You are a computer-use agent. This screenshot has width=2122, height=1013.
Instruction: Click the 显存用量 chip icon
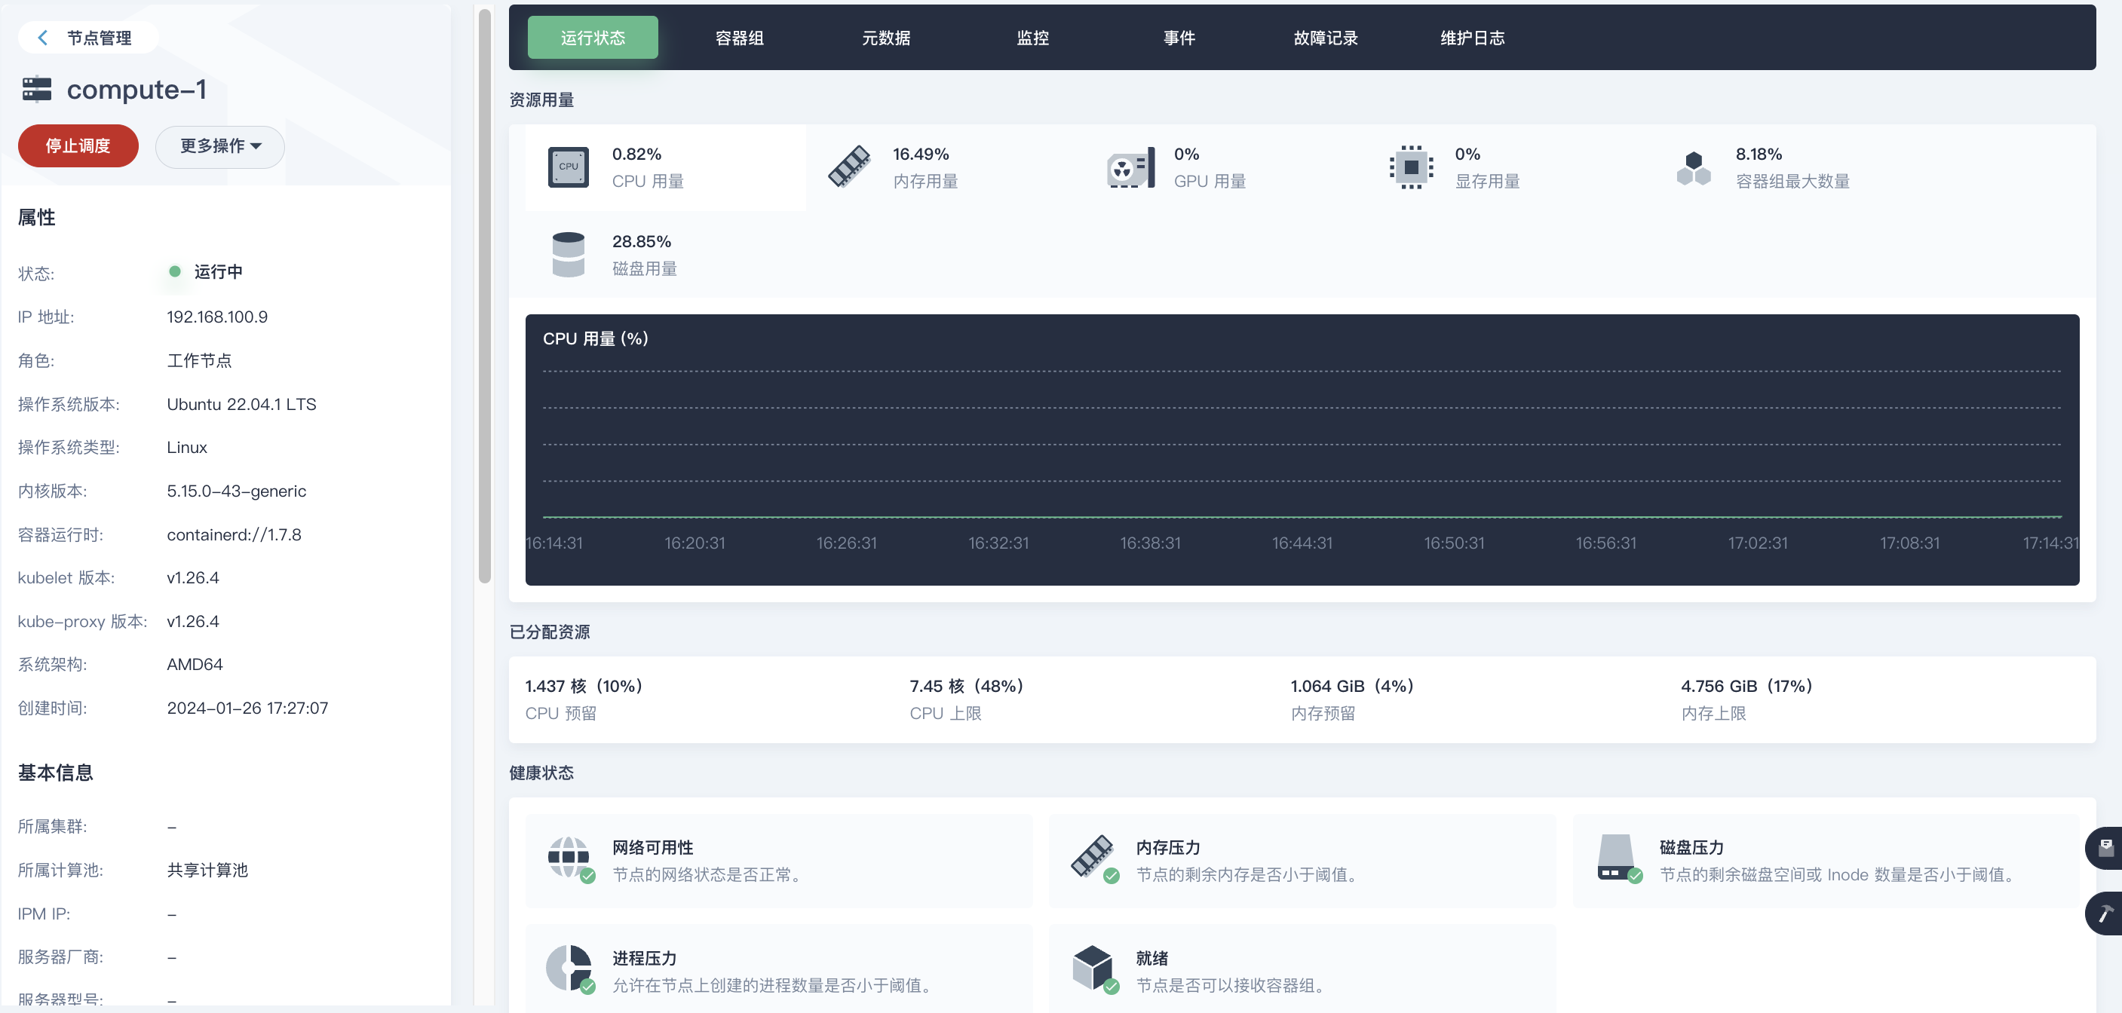pyautogui.click(x=1411, y=167)
